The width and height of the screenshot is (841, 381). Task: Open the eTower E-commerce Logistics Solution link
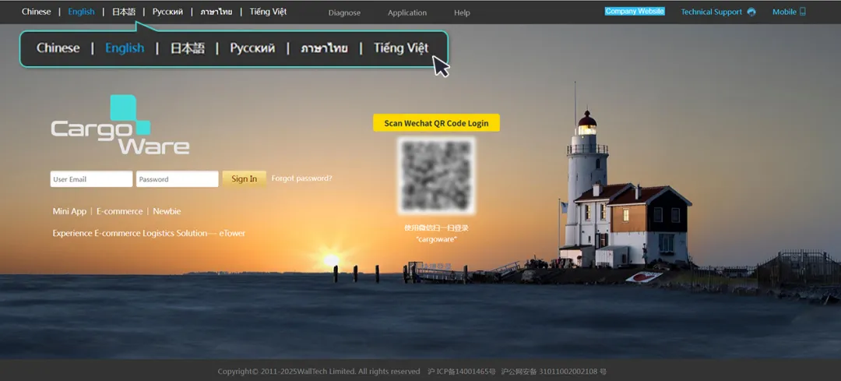pyautogui.click(x=149, y=233)
